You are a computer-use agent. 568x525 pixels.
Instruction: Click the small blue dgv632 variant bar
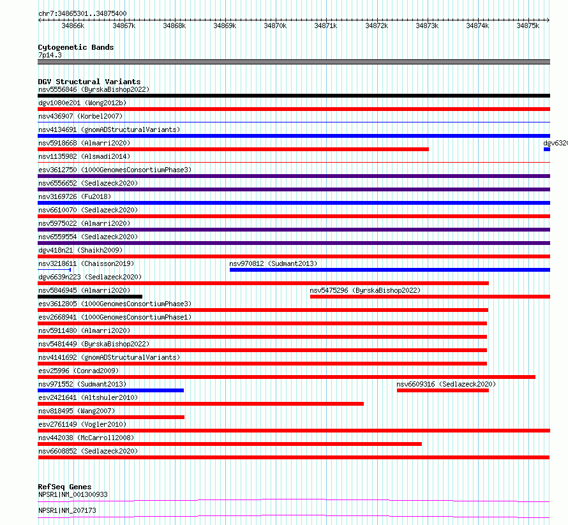point(547,149)
